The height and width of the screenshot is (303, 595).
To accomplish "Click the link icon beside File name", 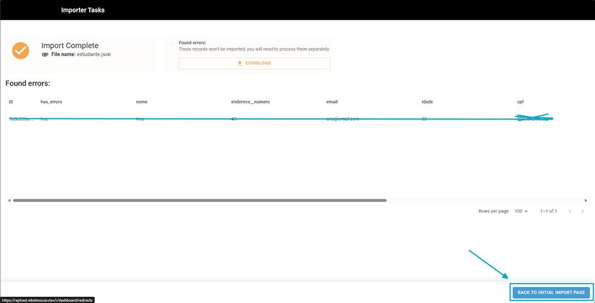I will pos(45,55).
